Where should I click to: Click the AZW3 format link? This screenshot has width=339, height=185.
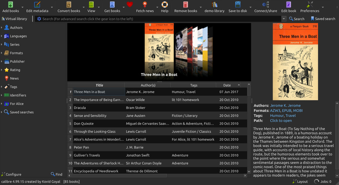(x=275, y=110)
